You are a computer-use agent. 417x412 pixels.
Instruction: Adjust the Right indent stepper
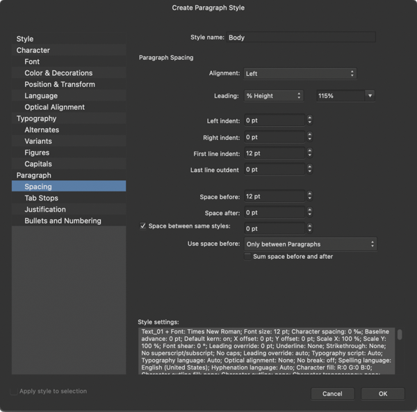coord(309,136)
